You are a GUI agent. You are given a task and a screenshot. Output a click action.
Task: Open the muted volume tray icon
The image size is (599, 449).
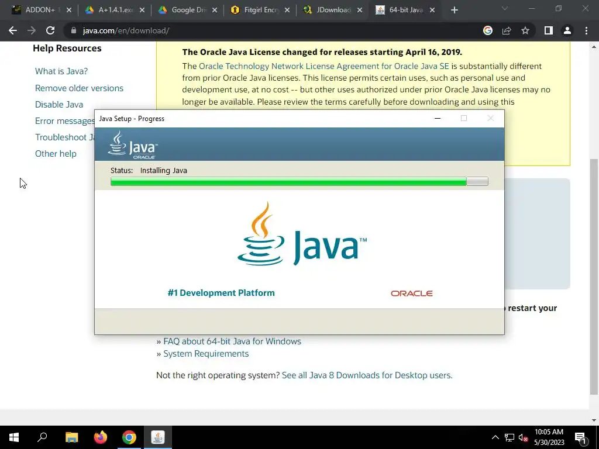(524, 437)
